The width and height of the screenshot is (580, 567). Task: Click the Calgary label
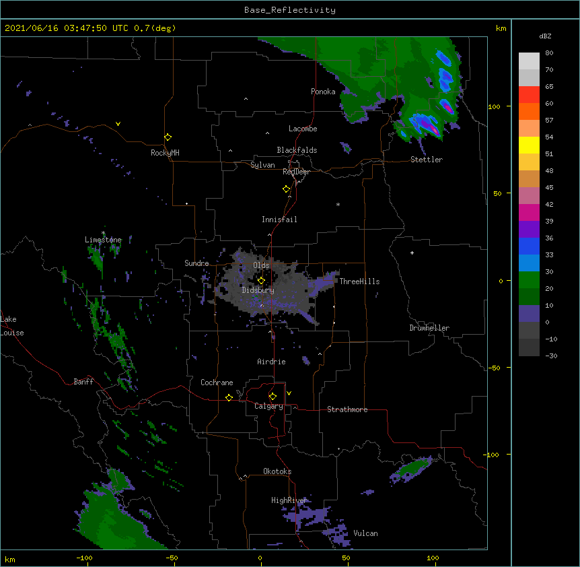click(x=268, y=406)
